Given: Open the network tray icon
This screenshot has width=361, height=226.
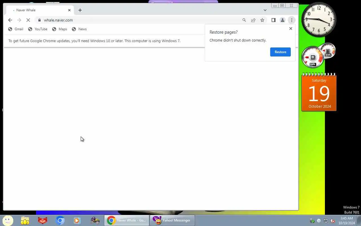Looking at the screenshot, I should tap(326, 221).
